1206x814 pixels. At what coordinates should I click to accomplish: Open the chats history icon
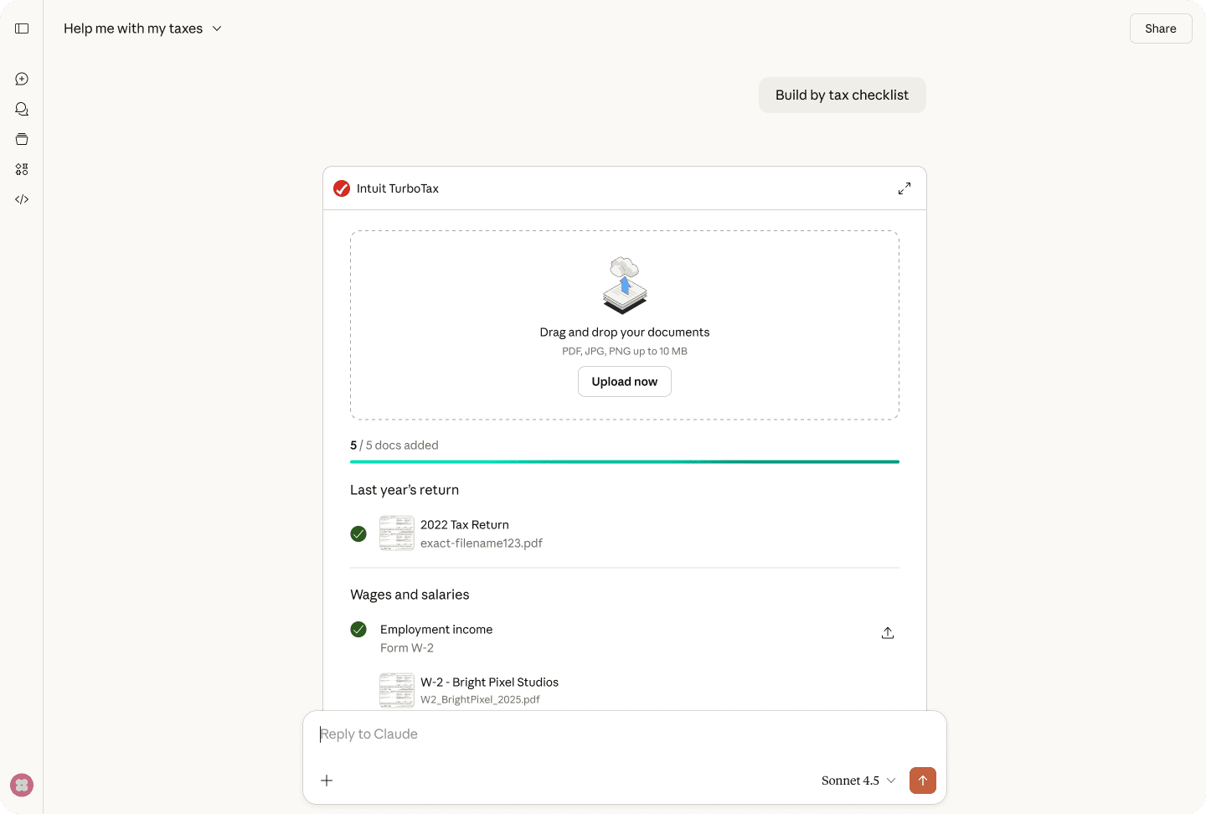tap(22, 109)
